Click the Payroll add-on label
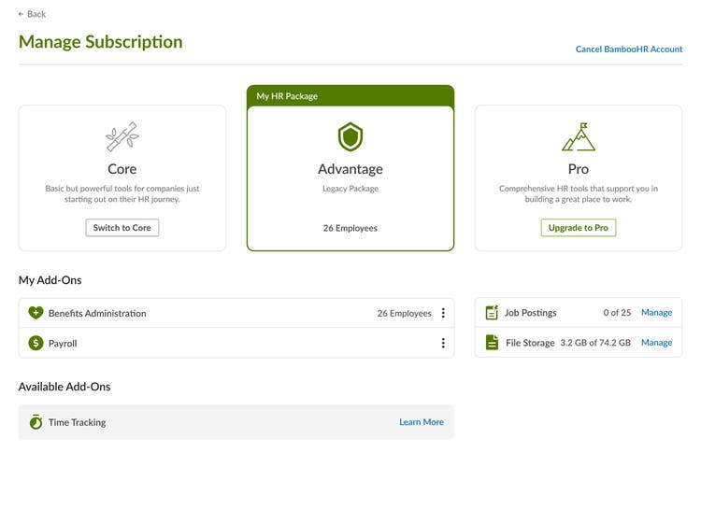The height and width of the screenshot is (510, 701). [x=63, y=344]
